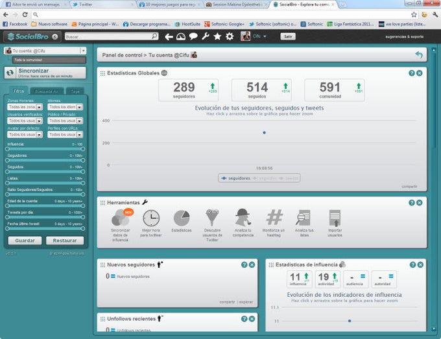Image resolution: width=441 pixels, height=339 pixels.
Task: Expand the Cifu user menu arrow
Action: [x=265, y=36]
